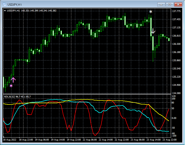Close the USDJPY,H1 chart window

[178, 4]
